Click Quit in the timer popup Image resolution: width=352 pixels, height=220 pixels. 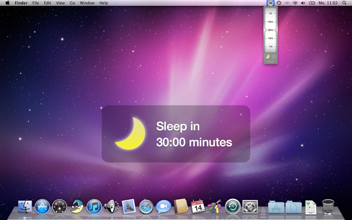(270, 61)
